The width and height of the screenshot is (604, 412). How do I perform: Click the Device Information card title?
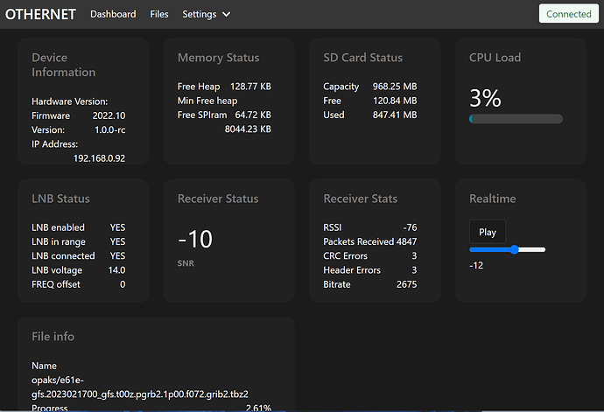coord(64,65)
